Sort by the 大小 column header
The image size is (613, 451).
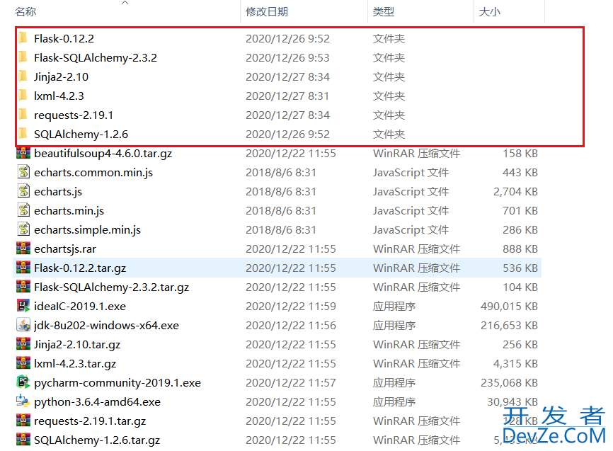[489, 12]
